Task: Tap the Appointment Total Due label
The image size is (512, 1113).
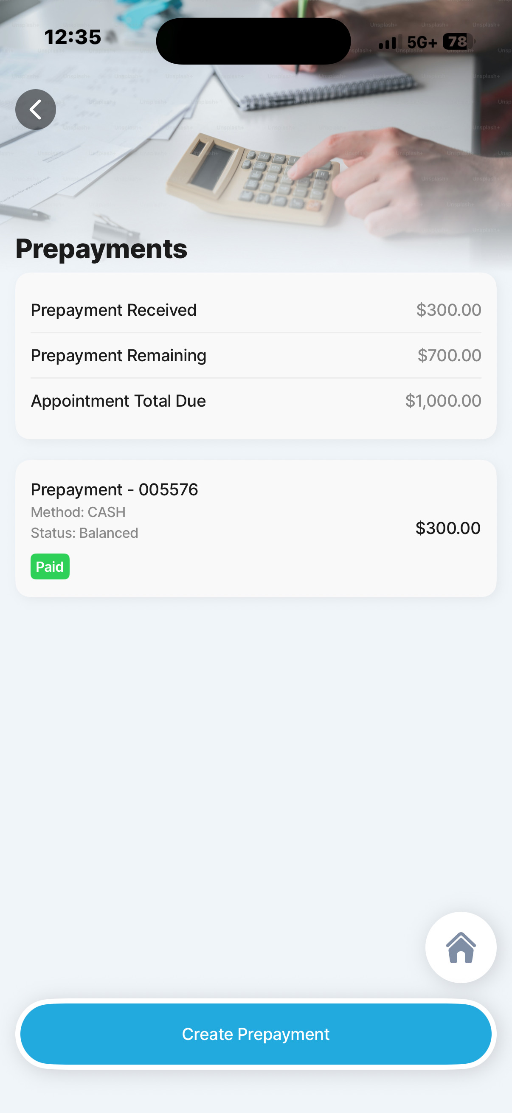Action: click(118, 401)
